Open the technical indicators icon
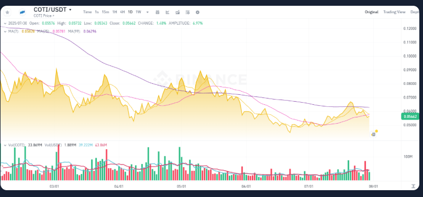423x197 pixels. [x=177, y=13]
